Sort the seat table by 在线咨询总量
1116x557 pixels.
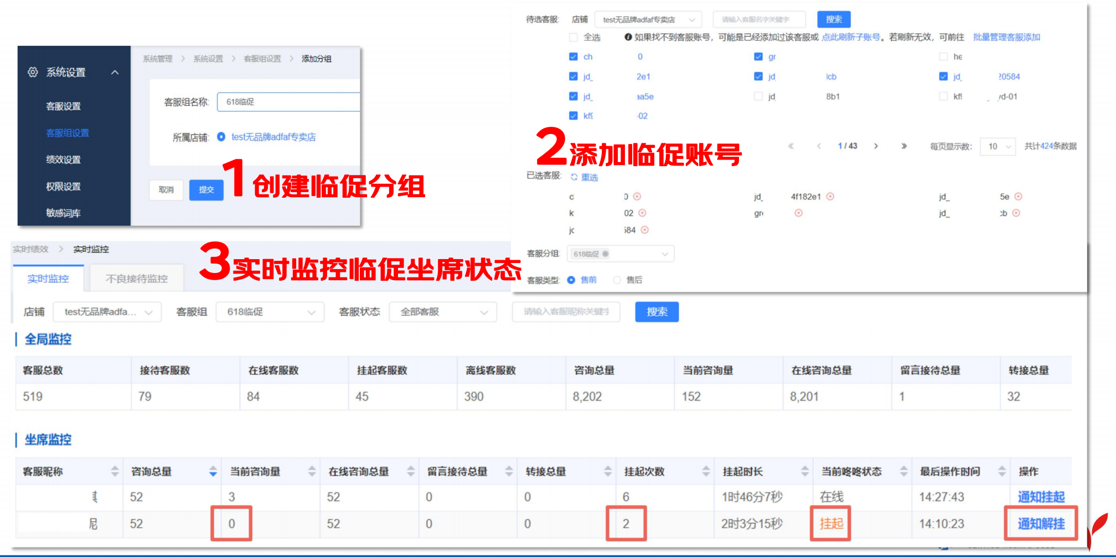click(411, 471)
